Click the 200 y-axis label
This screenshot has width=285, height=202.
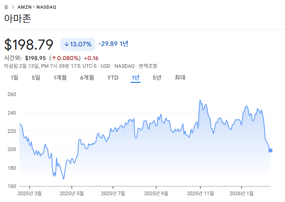[x=11, y=149]
